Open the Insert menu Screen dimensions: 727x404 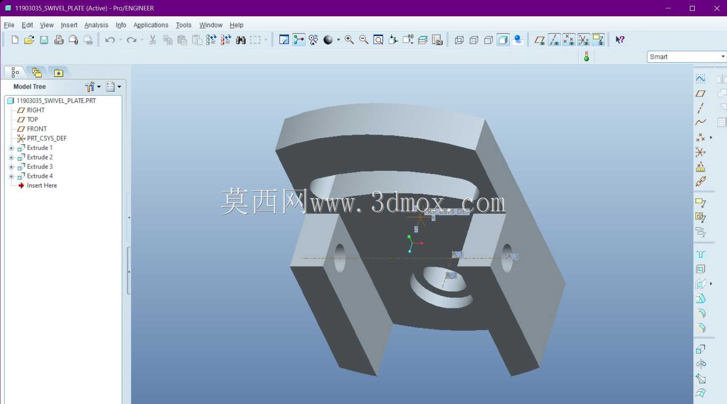point(69,25)
